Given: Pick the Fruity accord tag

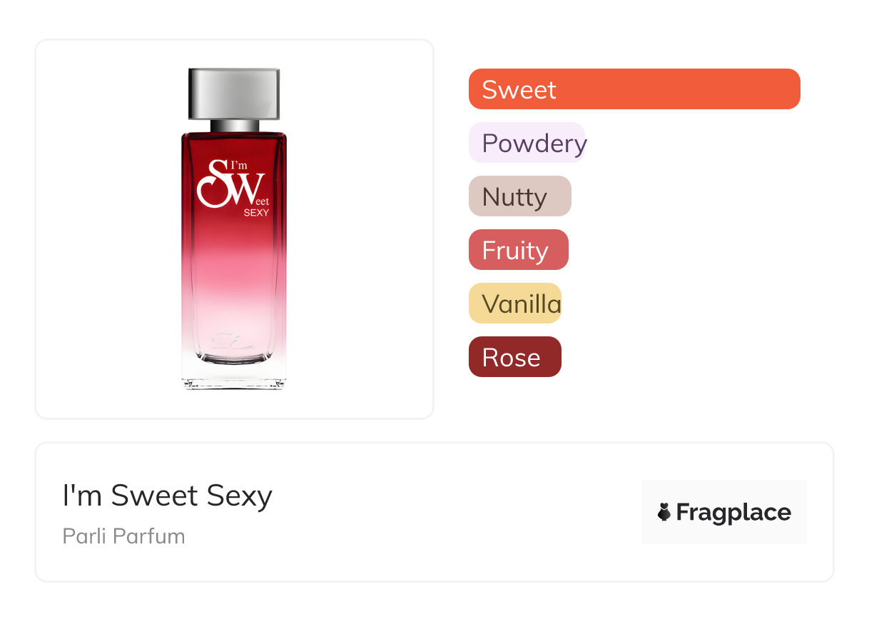Looking at the screenshot, I should coord(519,250).
